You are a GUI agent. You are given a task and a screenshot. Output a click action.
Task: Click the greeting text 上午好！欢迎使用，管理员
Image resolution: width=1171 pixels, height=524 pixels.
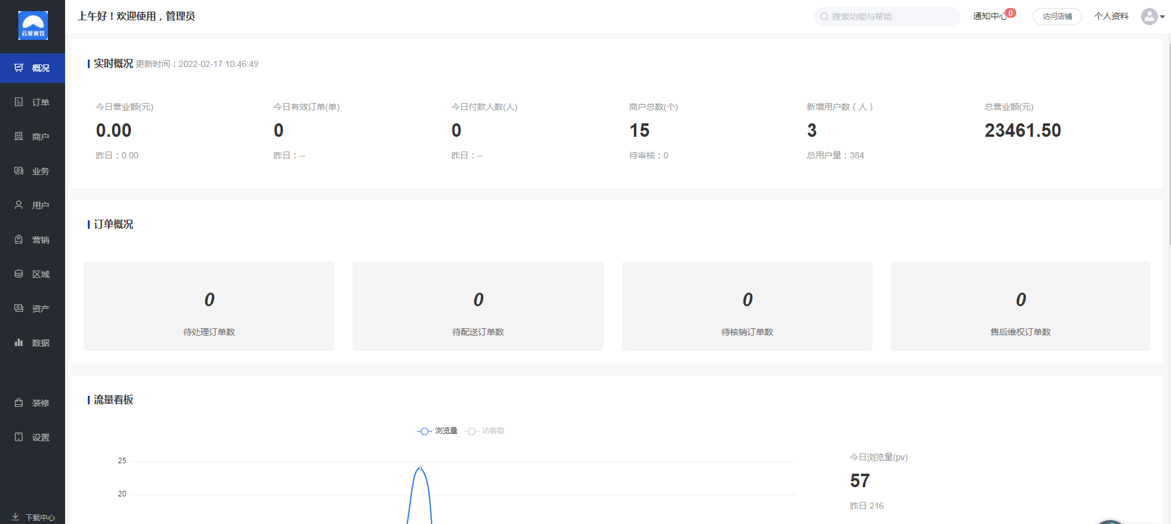click(136, 17)
